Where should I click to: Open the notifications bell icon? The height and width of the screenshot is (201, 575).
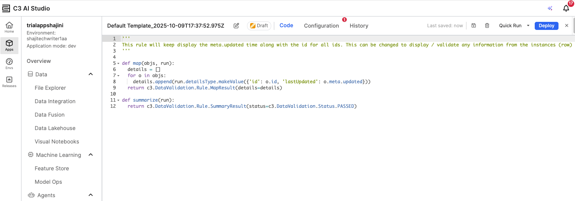pos(566,8)
